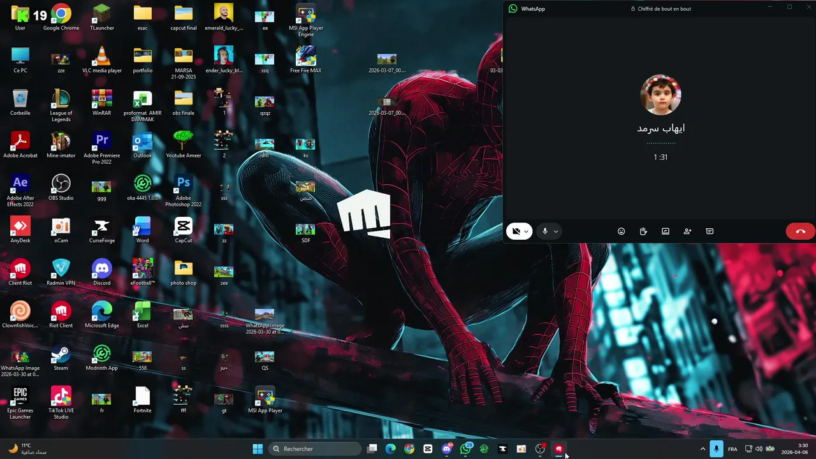End the WhatsApp call with red button

click(801, 231)
